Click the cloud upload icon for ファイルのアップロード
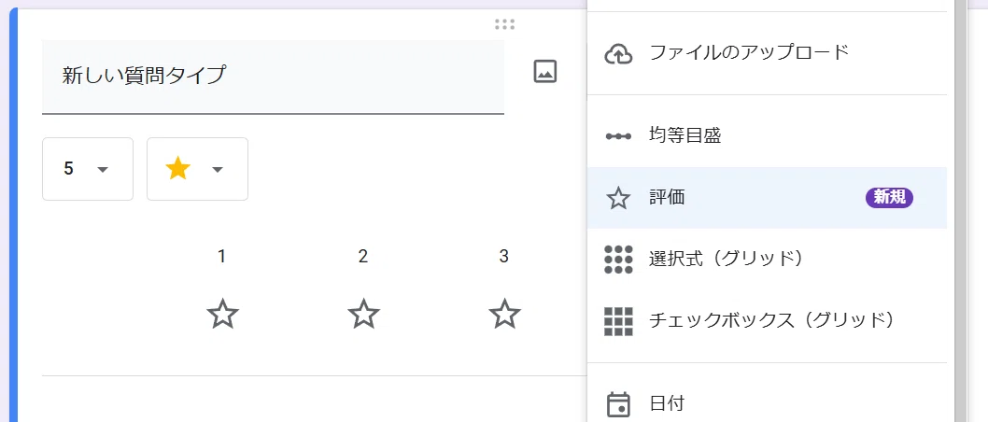Viewport: 988px width, 422px height. click(618, 54)
